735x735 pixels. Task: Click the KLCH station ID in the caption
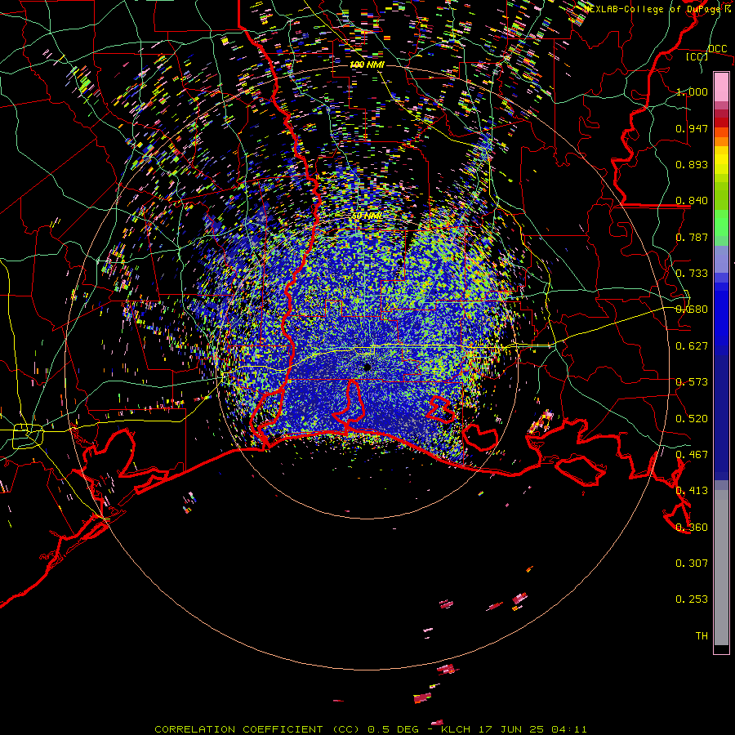(x=456, y=729)
